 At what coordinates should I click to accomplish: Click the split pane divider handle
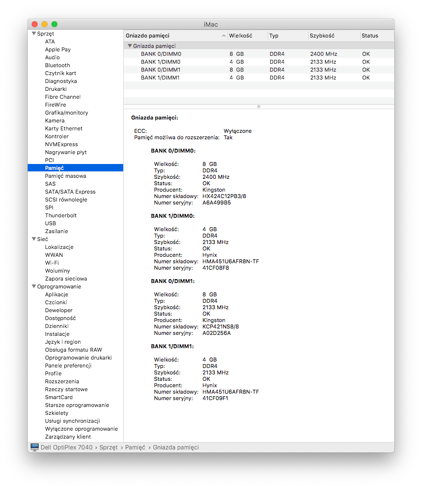[259, 106]
